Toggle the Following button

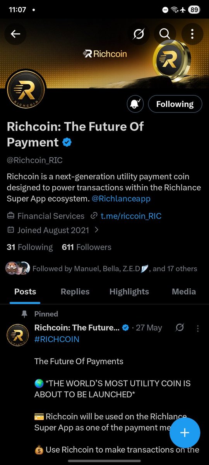[x=175, y=104]
